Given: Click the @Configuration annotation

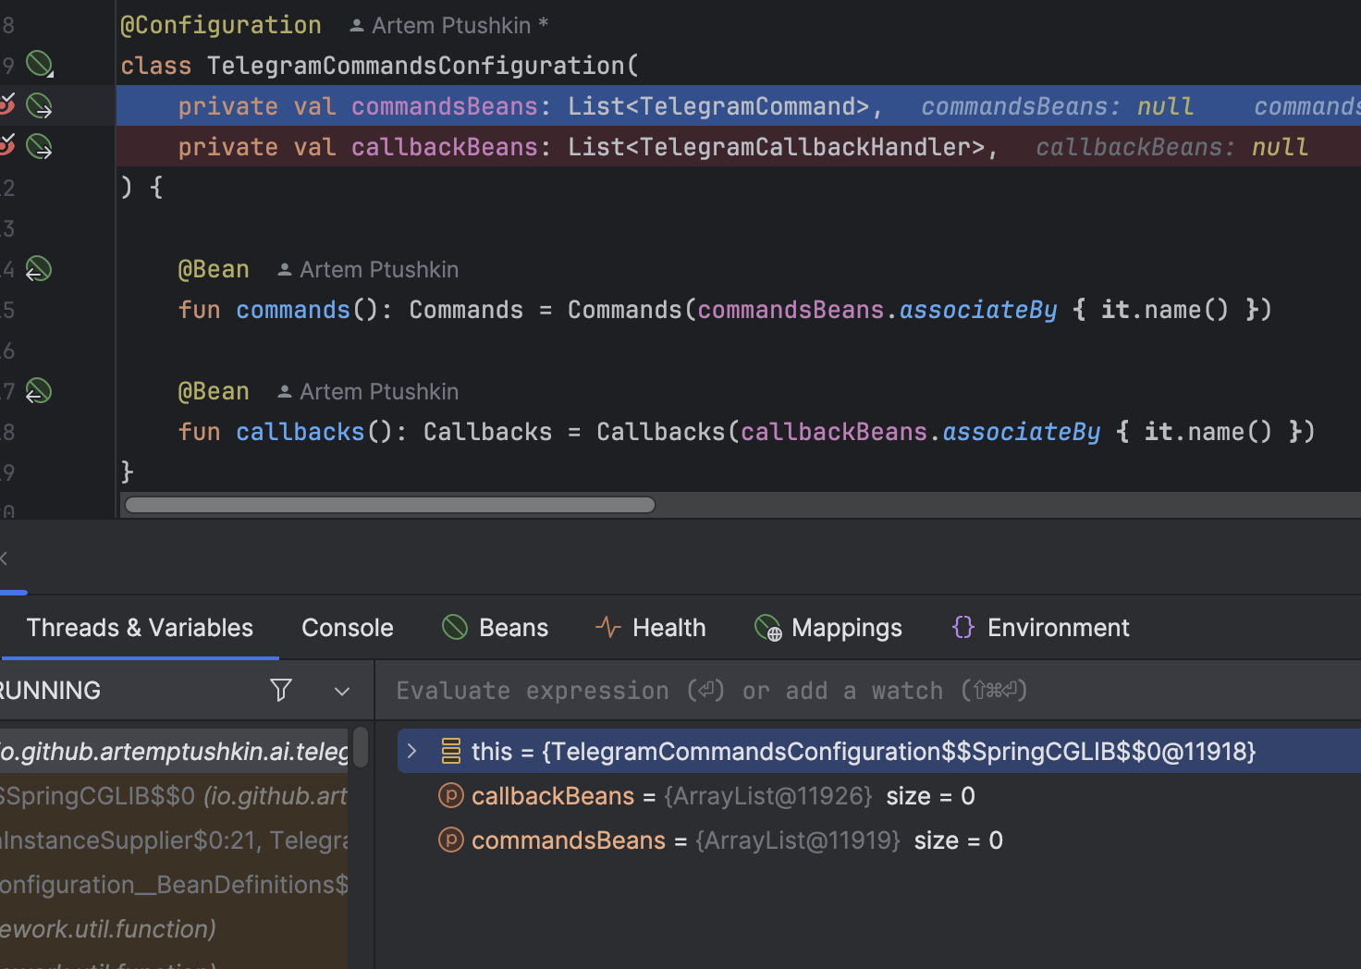Looking at the screenshot, I should [221, 25].
